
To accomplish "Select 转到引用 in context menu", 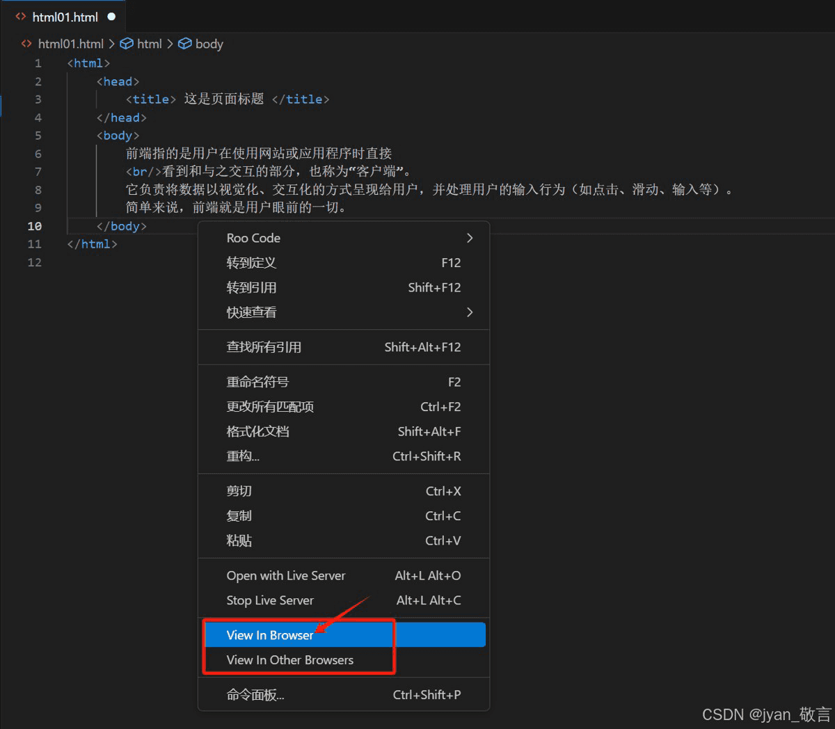I will [251, 288].
